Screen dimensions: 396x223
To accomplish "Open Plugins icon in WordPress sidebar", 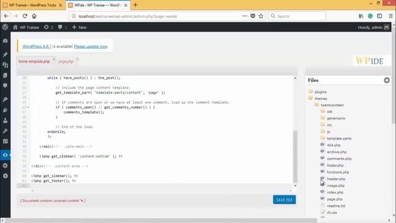I will [x=6, y=110].
